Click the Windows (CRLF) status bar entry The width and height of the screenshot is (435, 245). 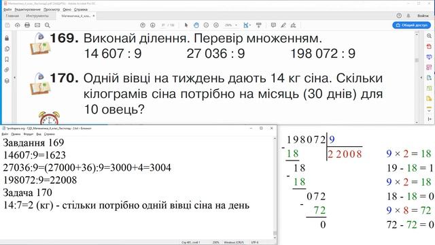(234, 242)
